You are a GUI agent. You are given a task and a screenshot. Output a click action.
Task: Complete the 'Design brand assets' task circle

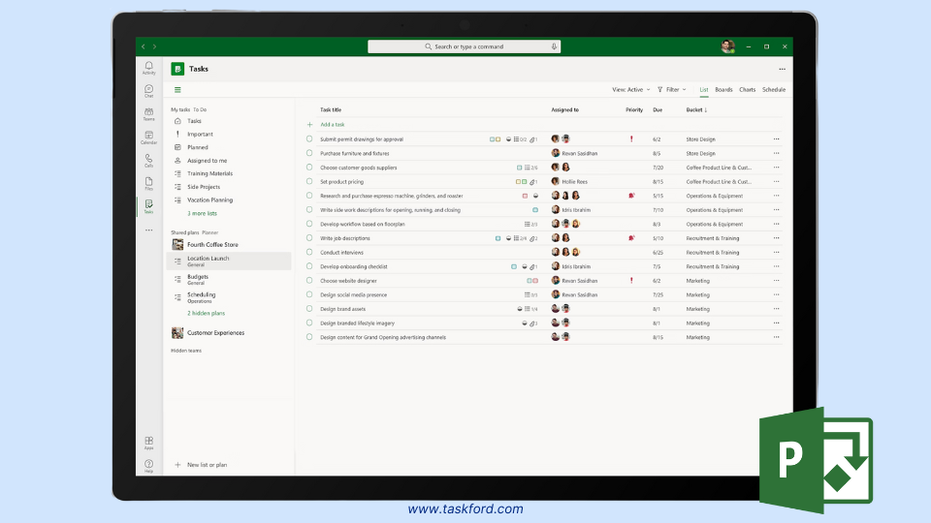[310, 309]
